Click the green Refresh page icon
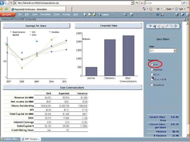 [137, 3]
